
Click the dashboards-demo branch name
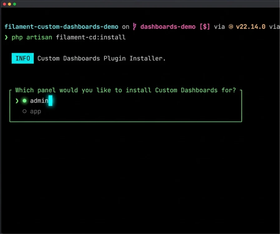click(x=168, y=26)
